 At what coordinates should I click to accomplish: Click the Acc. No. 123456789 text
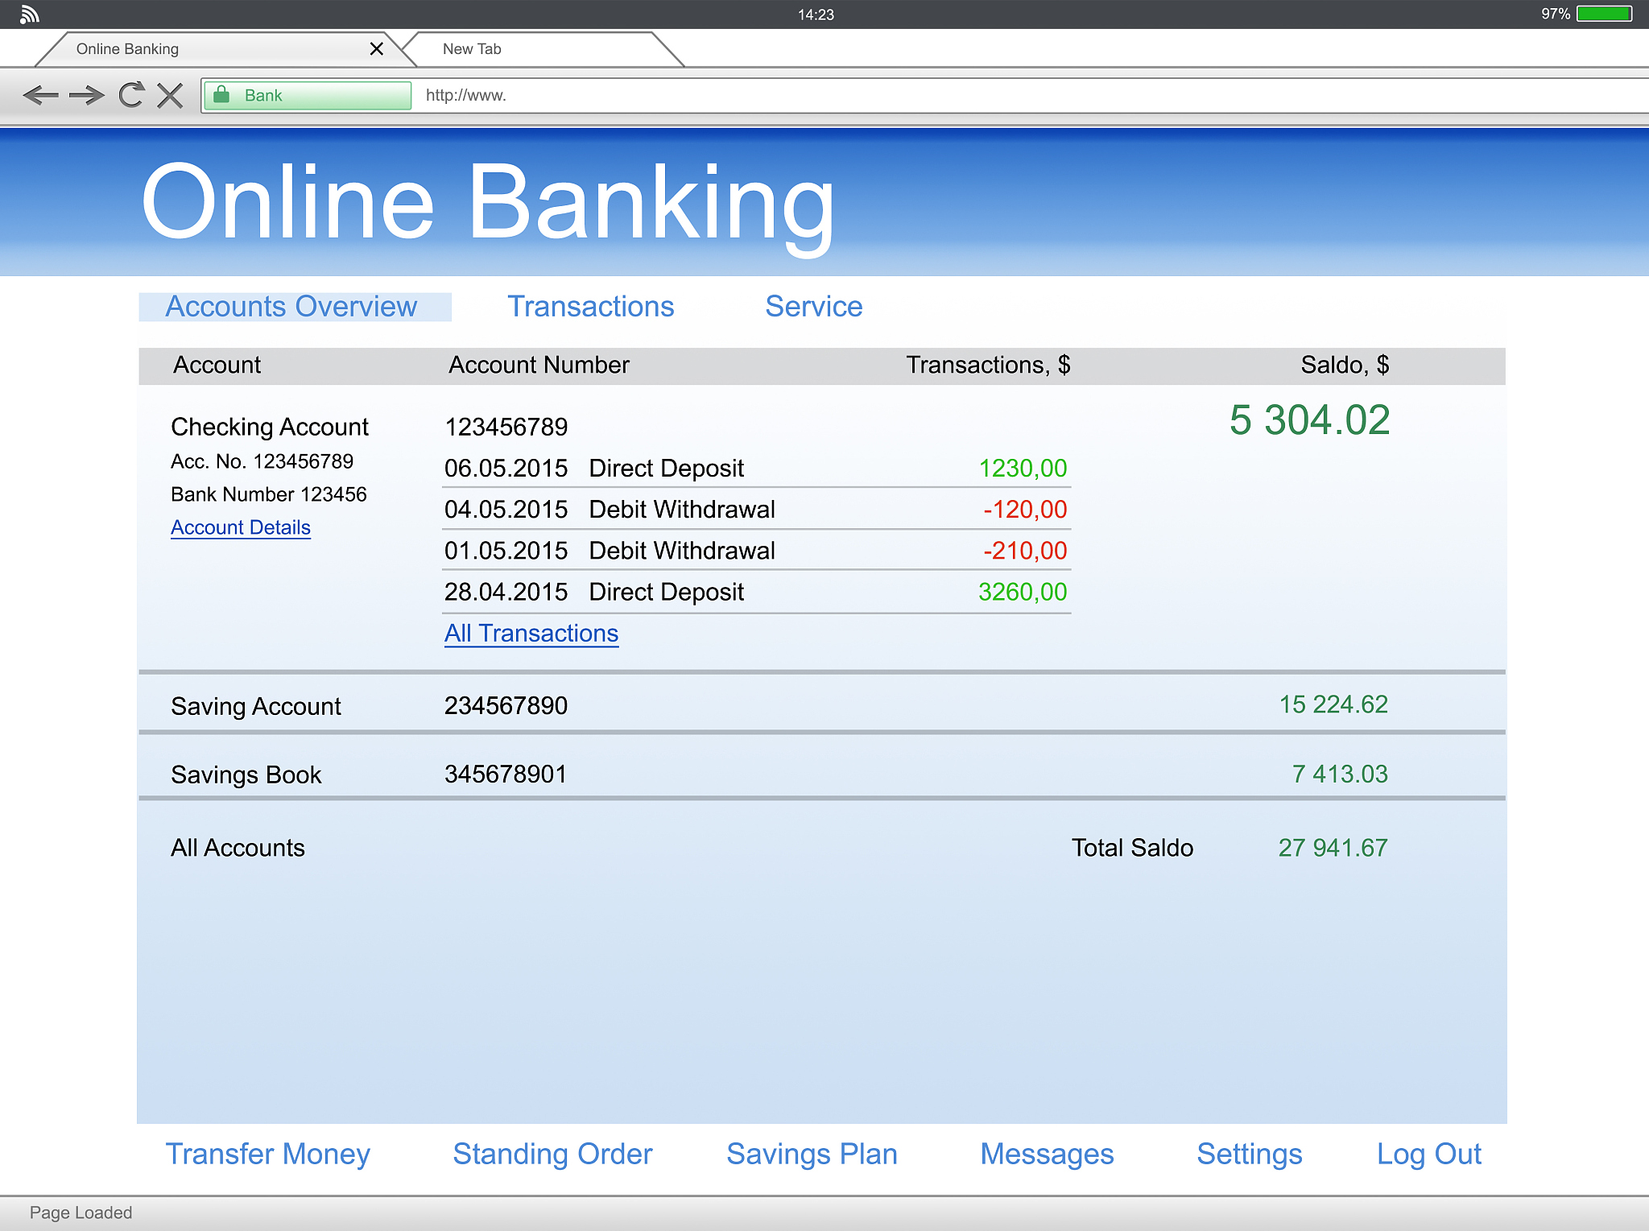click(x=262, y=461)
